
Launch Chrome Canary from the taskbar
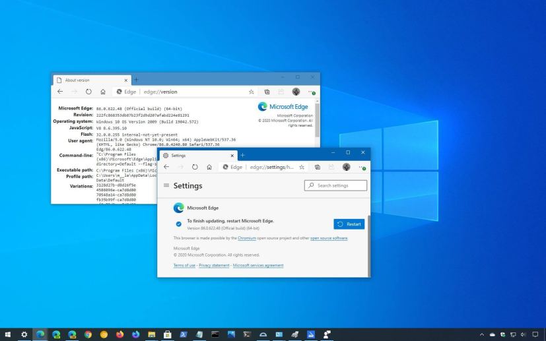pos(104,334)
